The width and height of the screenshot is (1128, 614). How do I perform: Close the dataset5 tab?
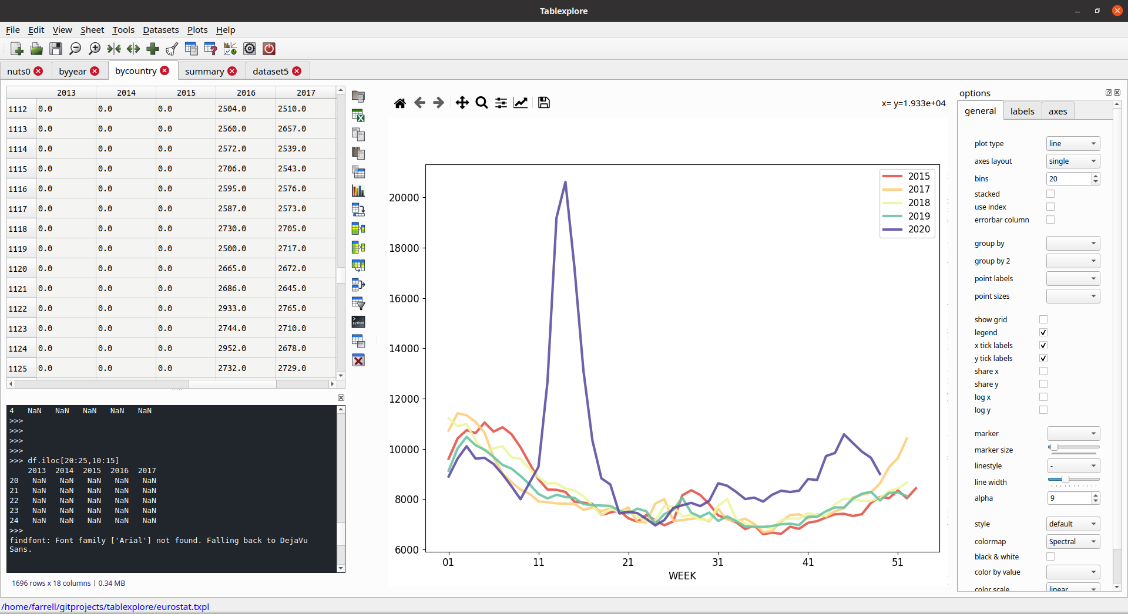coord(297,71)
